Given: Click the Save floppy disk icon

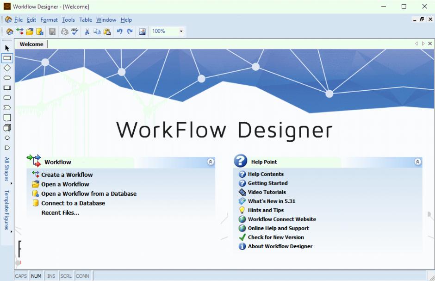Looking at the screenshot, I should click(52, 31).
